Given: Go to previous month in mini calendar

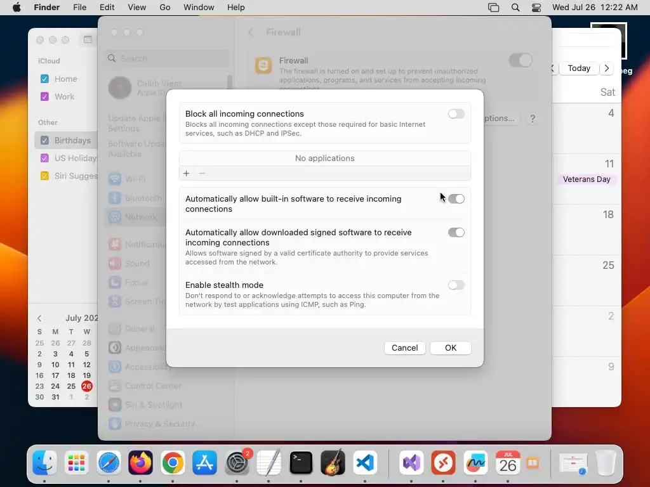Looking at the screenshot, I should [39, 318].
